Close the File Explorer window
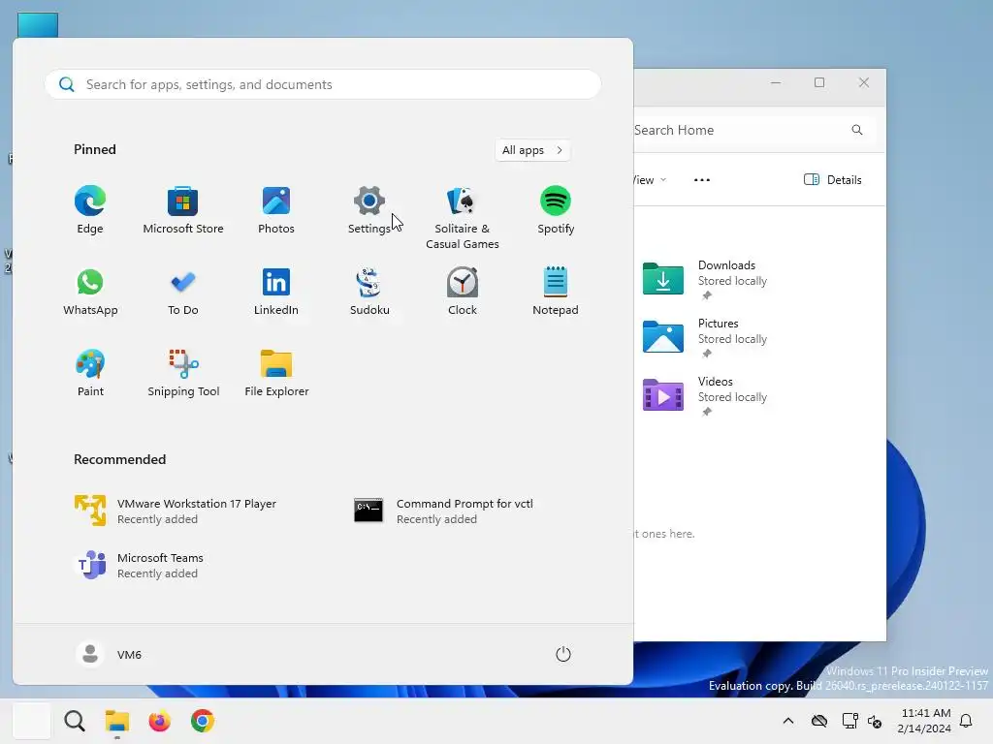Viewport: 993px width, 744px height. pos(864,82)
